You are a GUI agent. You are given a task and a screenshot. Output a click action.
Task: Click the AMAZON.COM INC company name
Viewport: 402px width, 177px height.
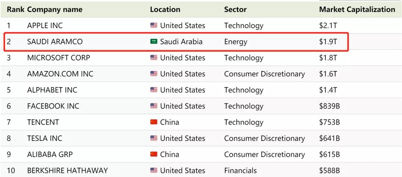tap(60, 74)
